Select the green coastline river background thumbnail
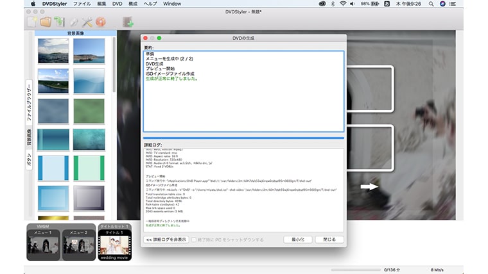The image size is (488, 274). [53, 81]
